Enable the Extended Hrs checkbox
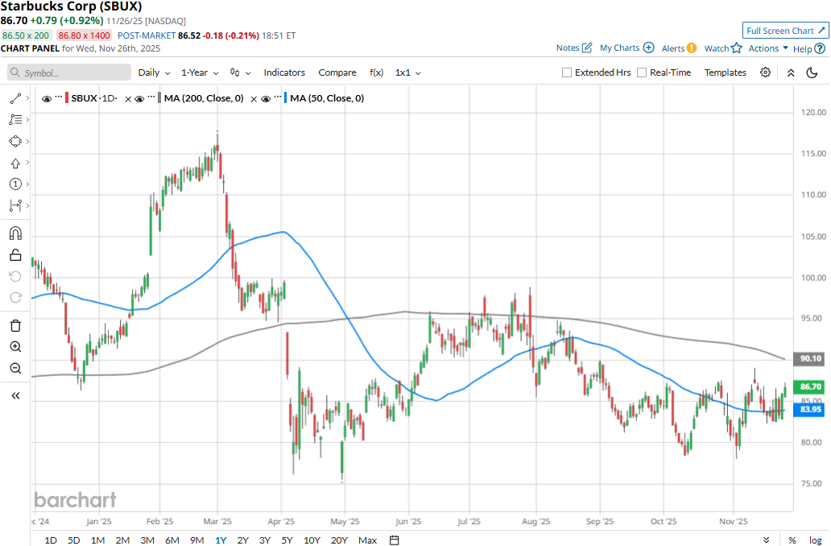831x546 pixels. pyautogui.click(x=567, y=72)
